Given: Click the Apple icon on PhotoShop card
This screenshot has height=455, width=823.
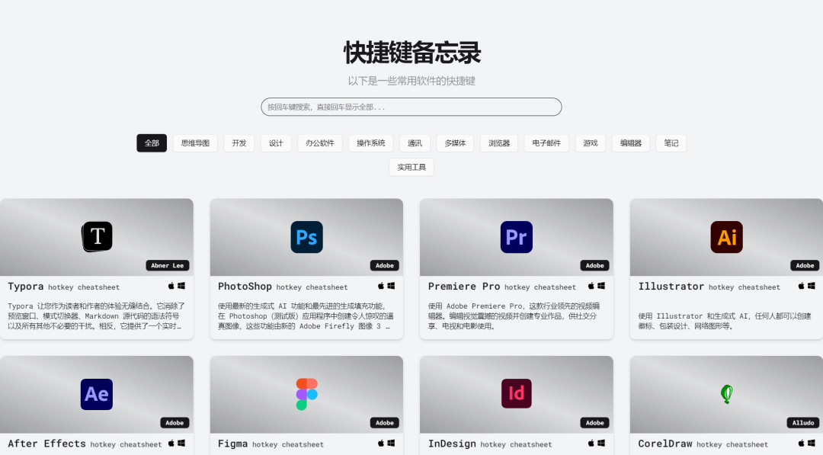Looking at the screenshot, I should pyautogui.click(x=381, y=286).
